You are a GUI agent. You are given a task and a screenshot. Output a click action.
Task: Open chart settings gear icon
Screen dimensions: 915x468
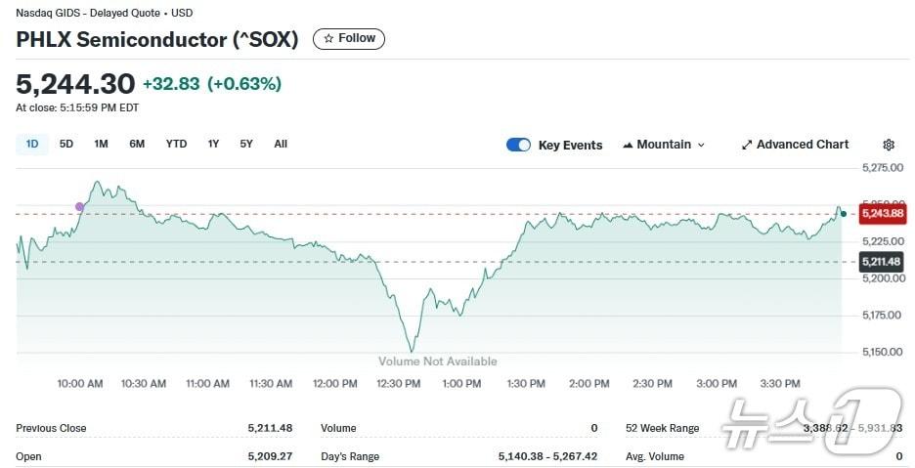tap(889, 145)
